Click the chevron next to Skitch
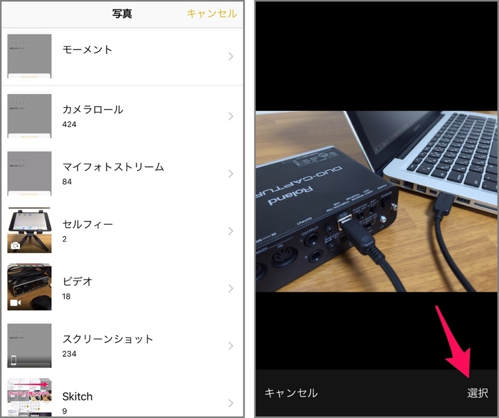The image size is (499, 418). click(230, 402)
